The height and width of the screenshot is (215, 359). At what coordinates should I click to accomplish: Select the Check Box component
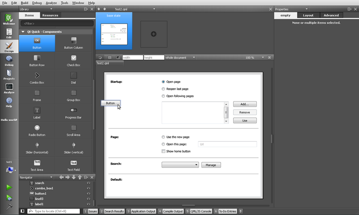point(74,61)
